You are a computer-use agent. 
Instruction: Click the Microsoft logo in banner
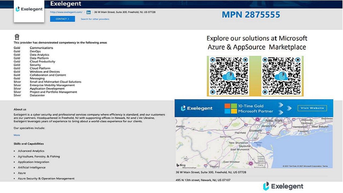tap(230, 108)
